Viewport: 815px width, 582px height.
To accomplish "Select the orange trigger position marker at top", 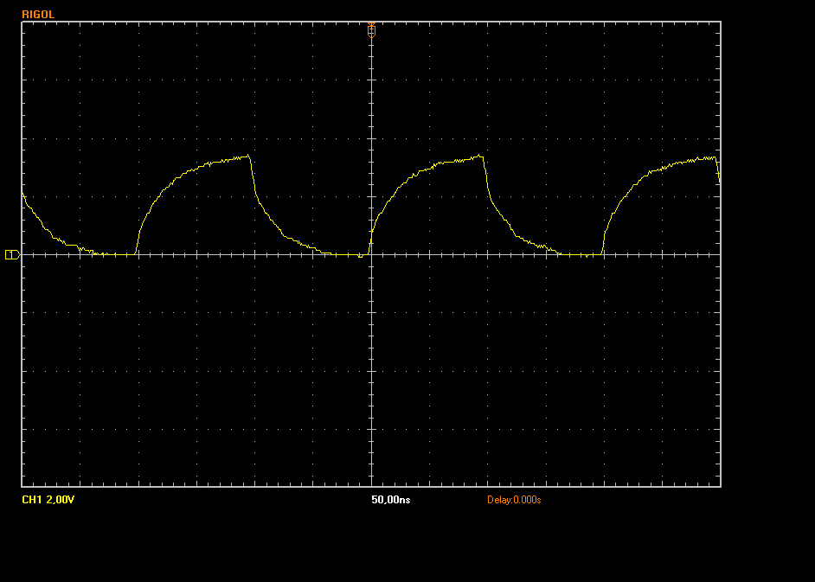I will point(371,29).
